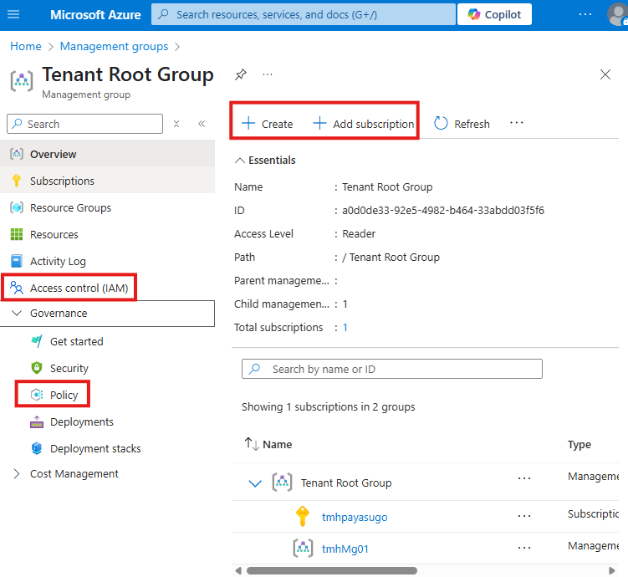Collapse the left menu with double chevron
Image resolution: width=628 pixels, height=577 pixels.
click(x=202, y=124)
